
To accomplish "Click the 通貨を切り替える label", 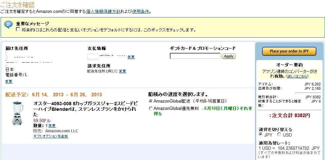I will pyautogui.click(x=275, y=130).
